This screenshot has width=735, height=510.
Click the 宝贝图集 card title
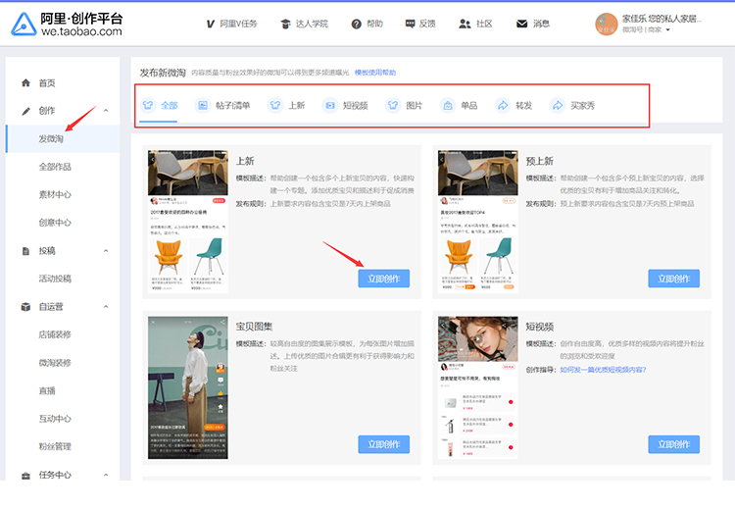coord(254,327)
